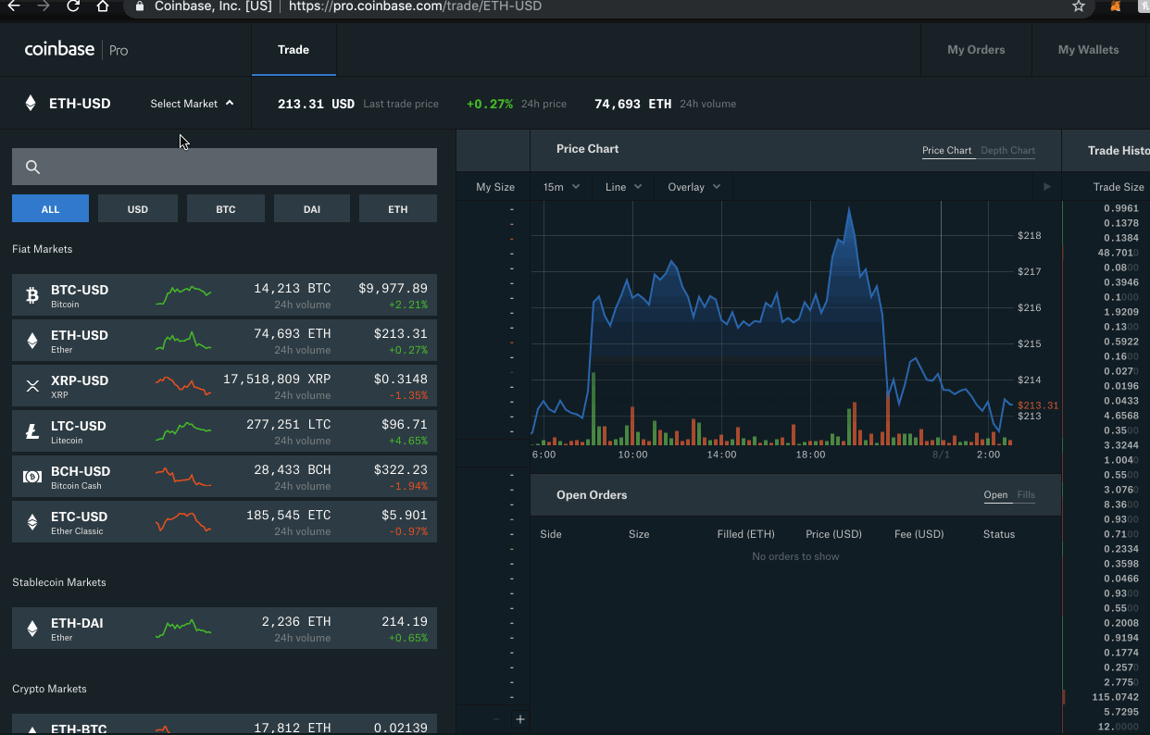Filter markets by ALL
The image size is (1150, 735).
50,209
